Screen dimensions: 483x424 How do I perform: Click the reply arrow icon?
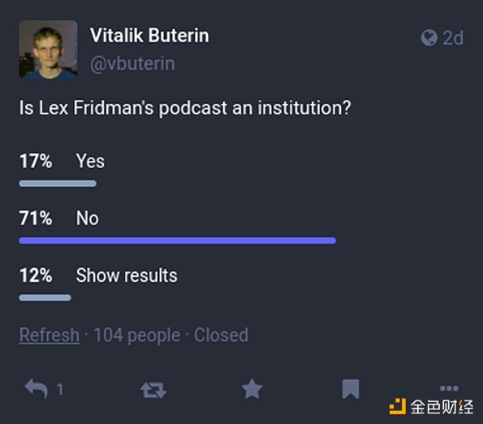pyautogui.click(x=37, y=389)
